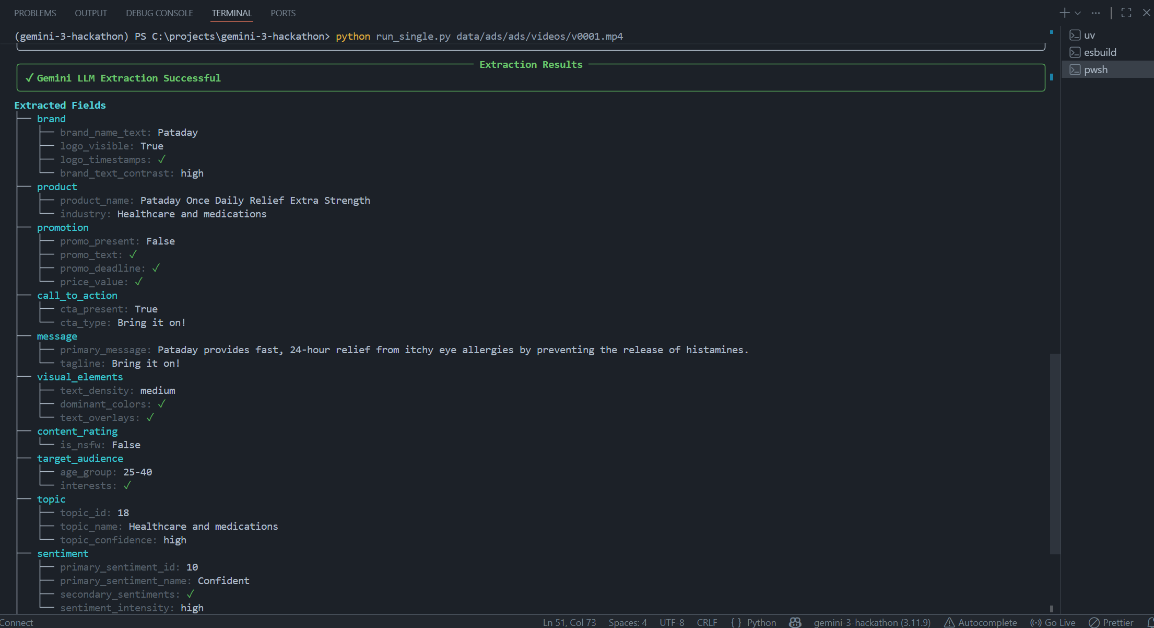1154x628 pixels.
Task: Switch to the uv terminal instance
Action: tap(1089, 35)
